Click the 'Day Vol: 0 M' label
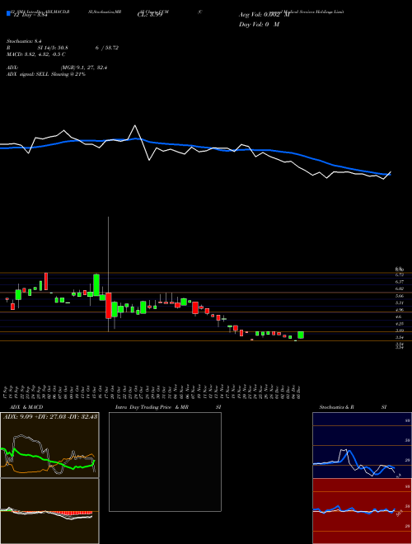This screenshot has width=412, height=544. point(259,25)
